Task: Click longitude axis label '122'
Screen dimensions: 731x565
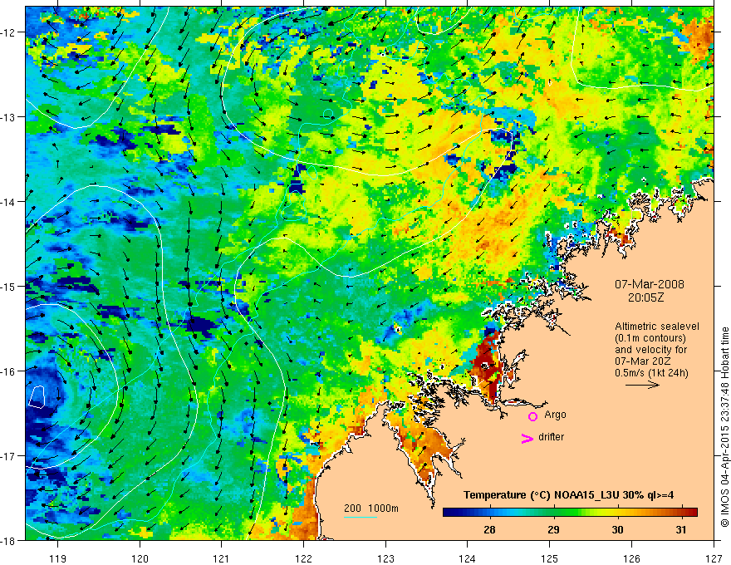Action: pos(303,558)
